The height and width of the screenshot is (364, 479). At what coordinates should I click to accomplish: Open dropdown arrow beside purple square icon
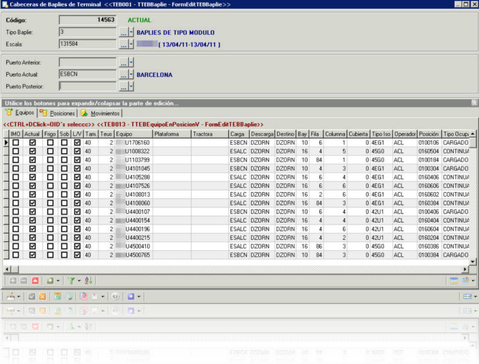click(x=139, y=296)
